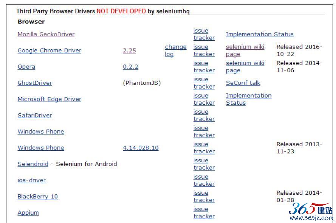
Task: Open the issue tracker for Selendroid
Action: [x=204, y=164]
